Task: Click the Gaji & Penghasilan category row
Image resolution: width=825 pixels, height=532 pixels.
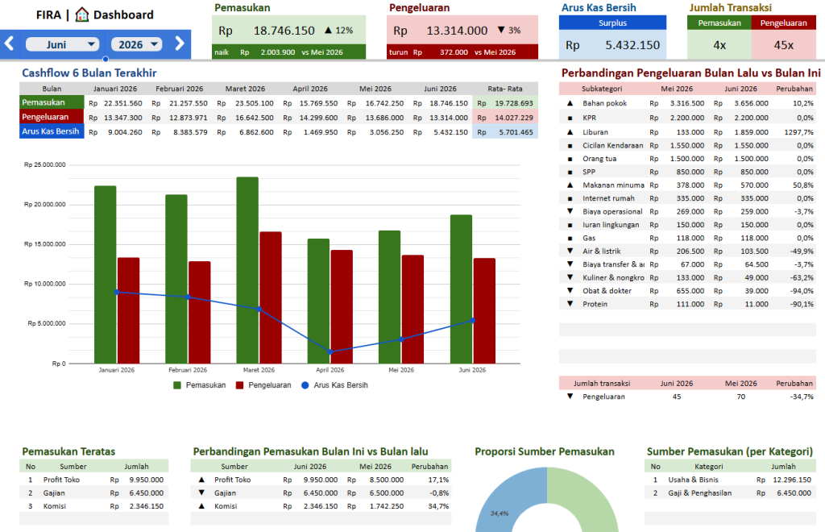Action: (x=730, y=493)
